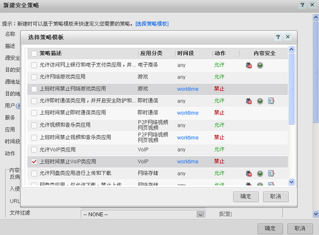The image size is (319, 235).
Task: Check 允许访问网上银行和电子支付类应用 row
Action: [x=34, y=65]
